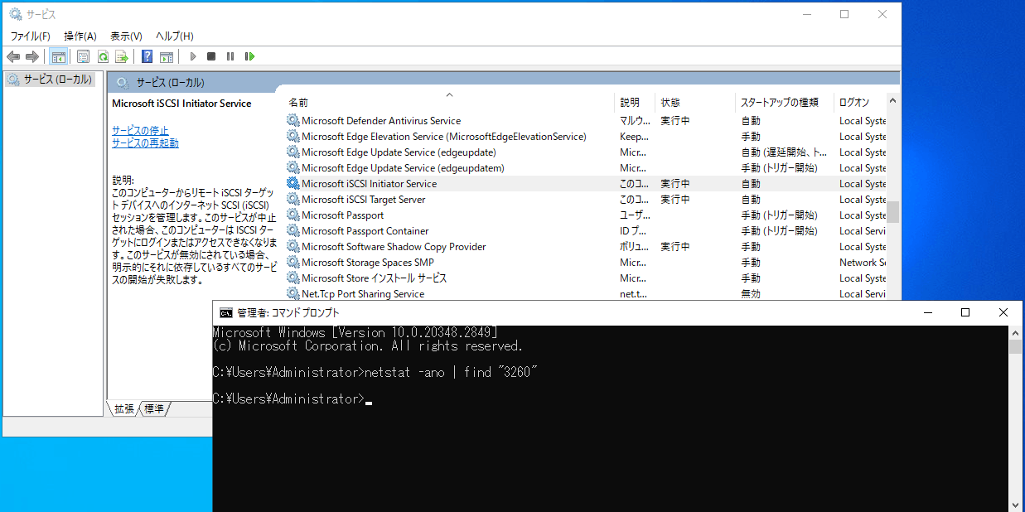Image resolution: width=1025 pixels, height=512 pixels.
Task: Click the Restart Service toolbar icon
Action: [249, 56]
